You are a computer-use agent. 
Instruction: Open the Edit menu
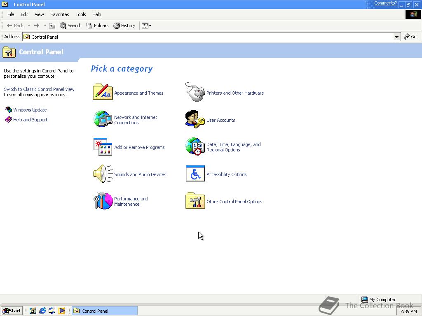pyautogui.click(x=24, y=14)
